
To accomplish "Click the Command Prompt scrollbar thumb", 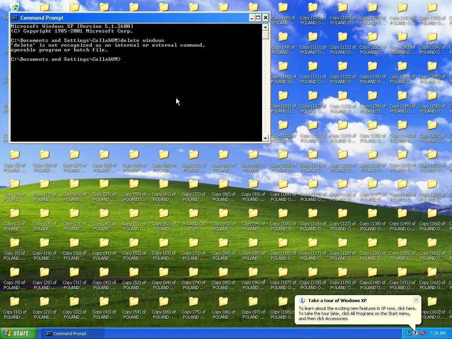I will 265,35.
